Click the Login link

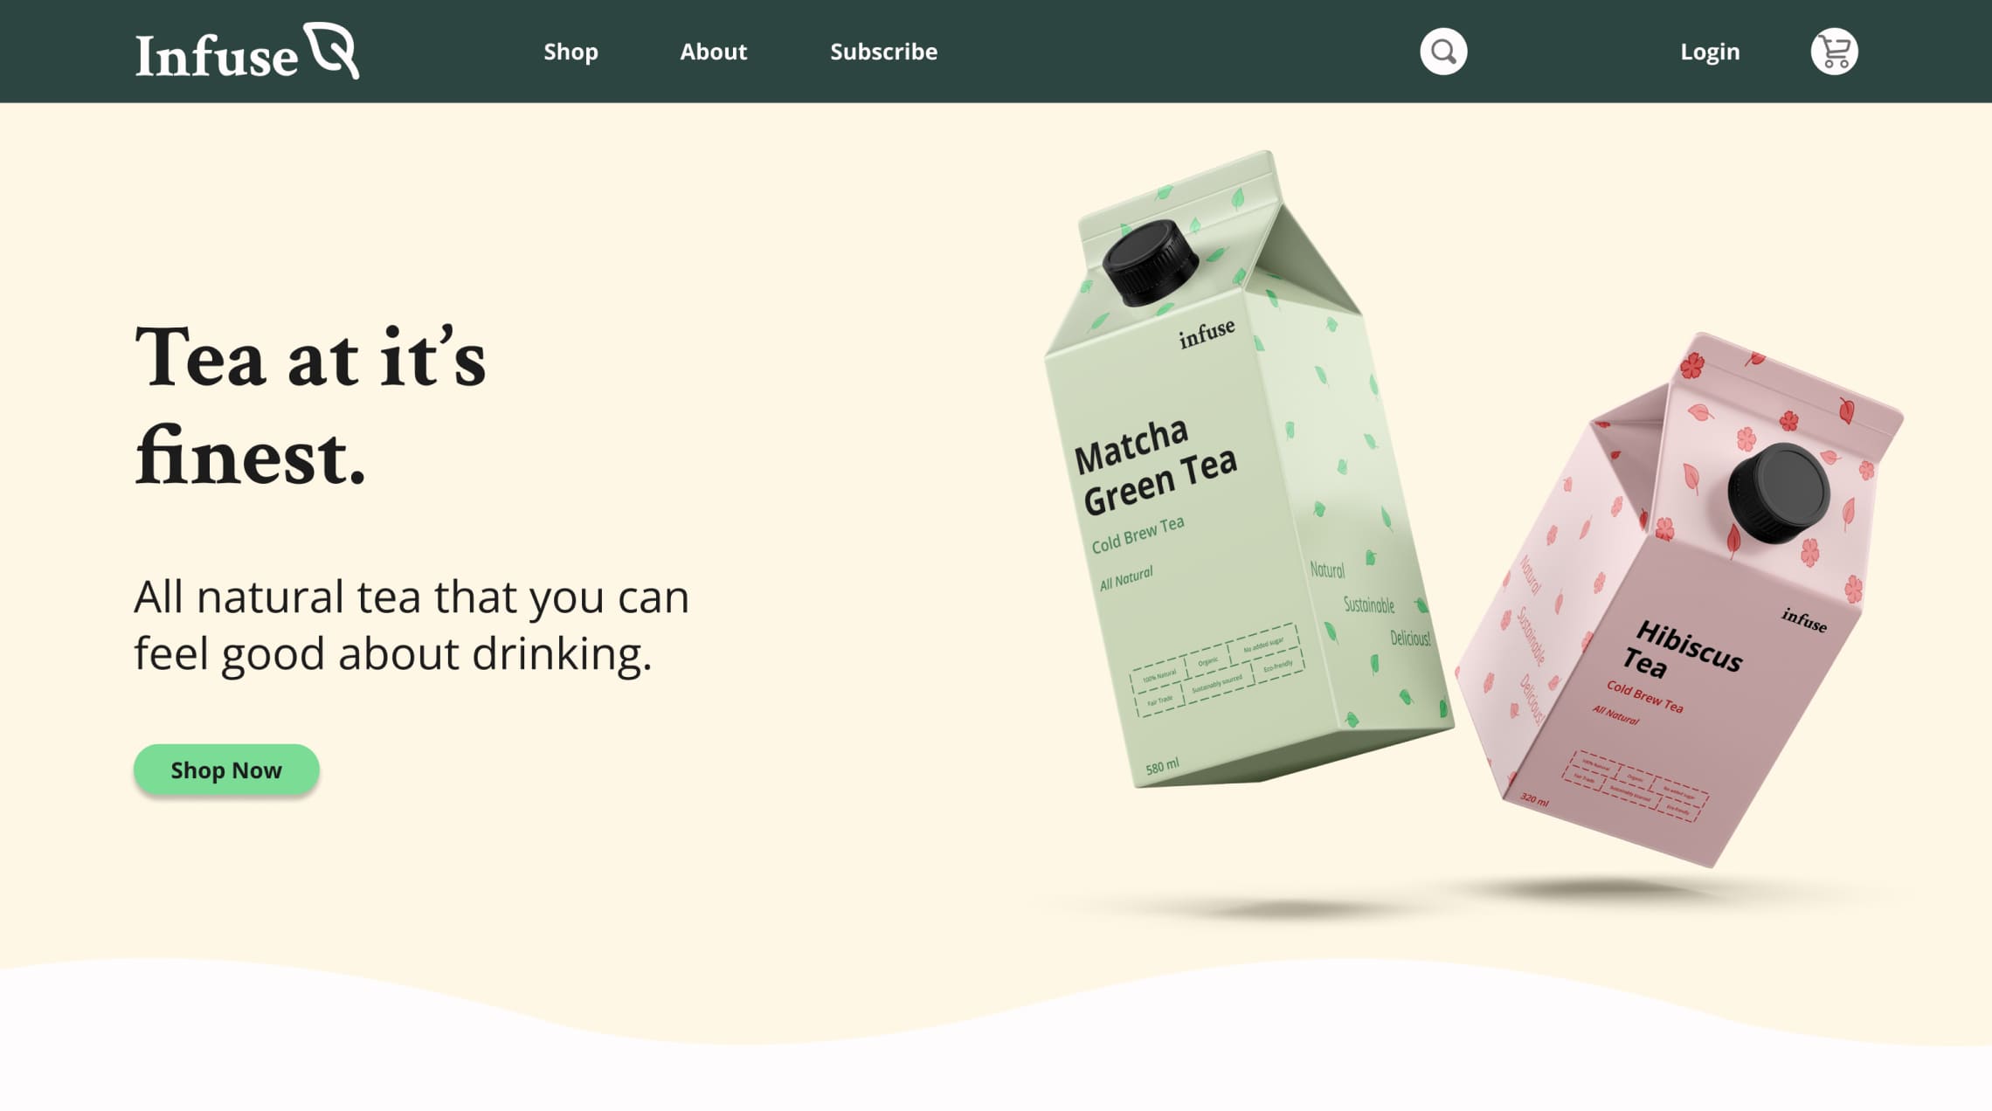pyautogui.click(x=1710, y=52)
